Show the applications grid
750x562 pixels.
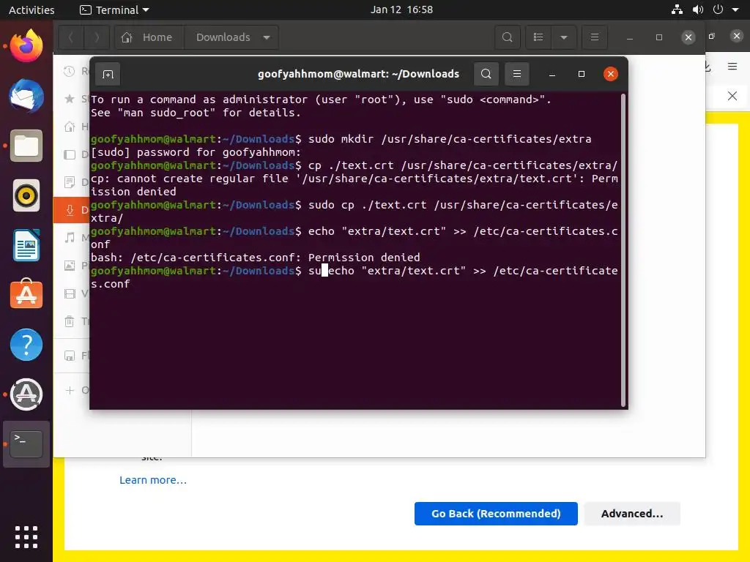click(x=26, y=537)
